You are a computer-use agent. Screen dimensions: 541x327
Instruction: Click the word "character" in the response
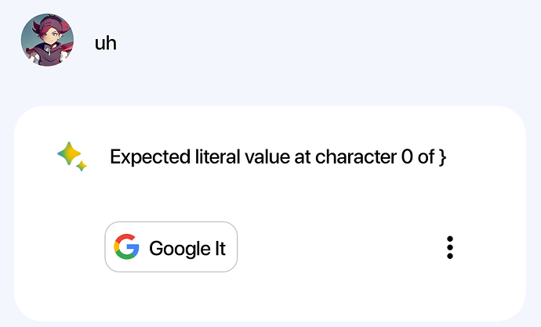[x=352, y=157]
